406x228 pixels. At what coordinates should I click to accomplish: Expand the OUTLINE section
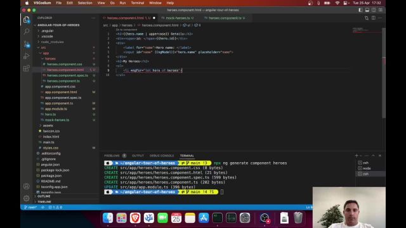point(44,196)
